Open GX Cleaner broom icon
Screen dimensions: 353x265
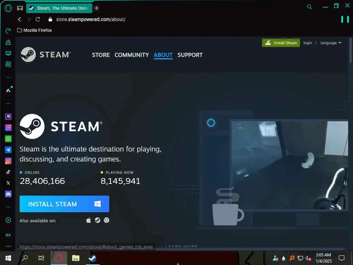(8, 42)
